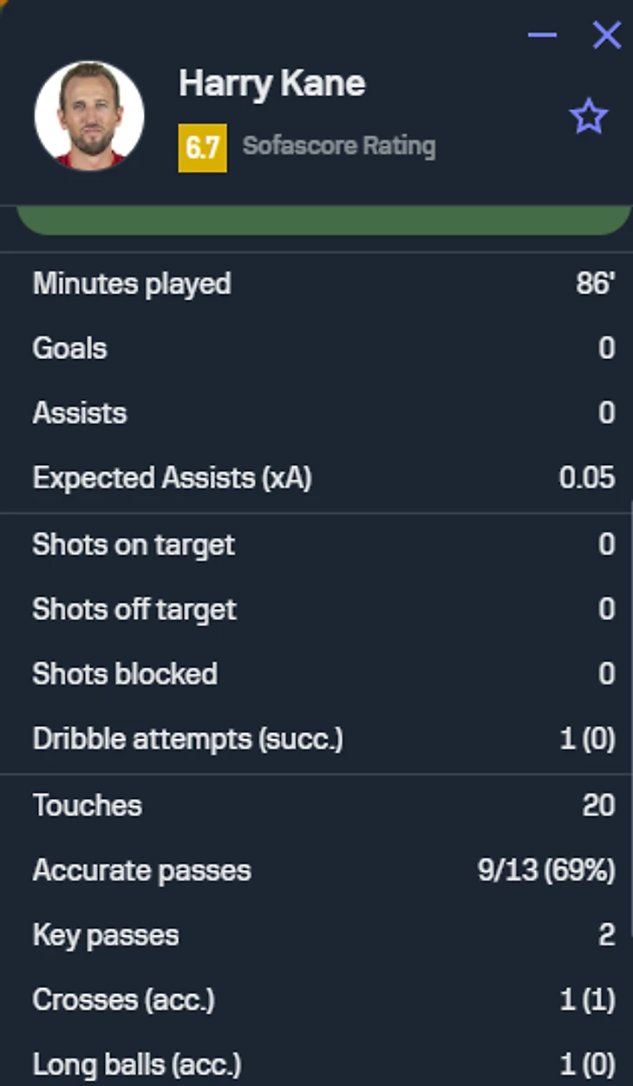Click the Dribble attempts (succ.) row

[x=316, y=739]
